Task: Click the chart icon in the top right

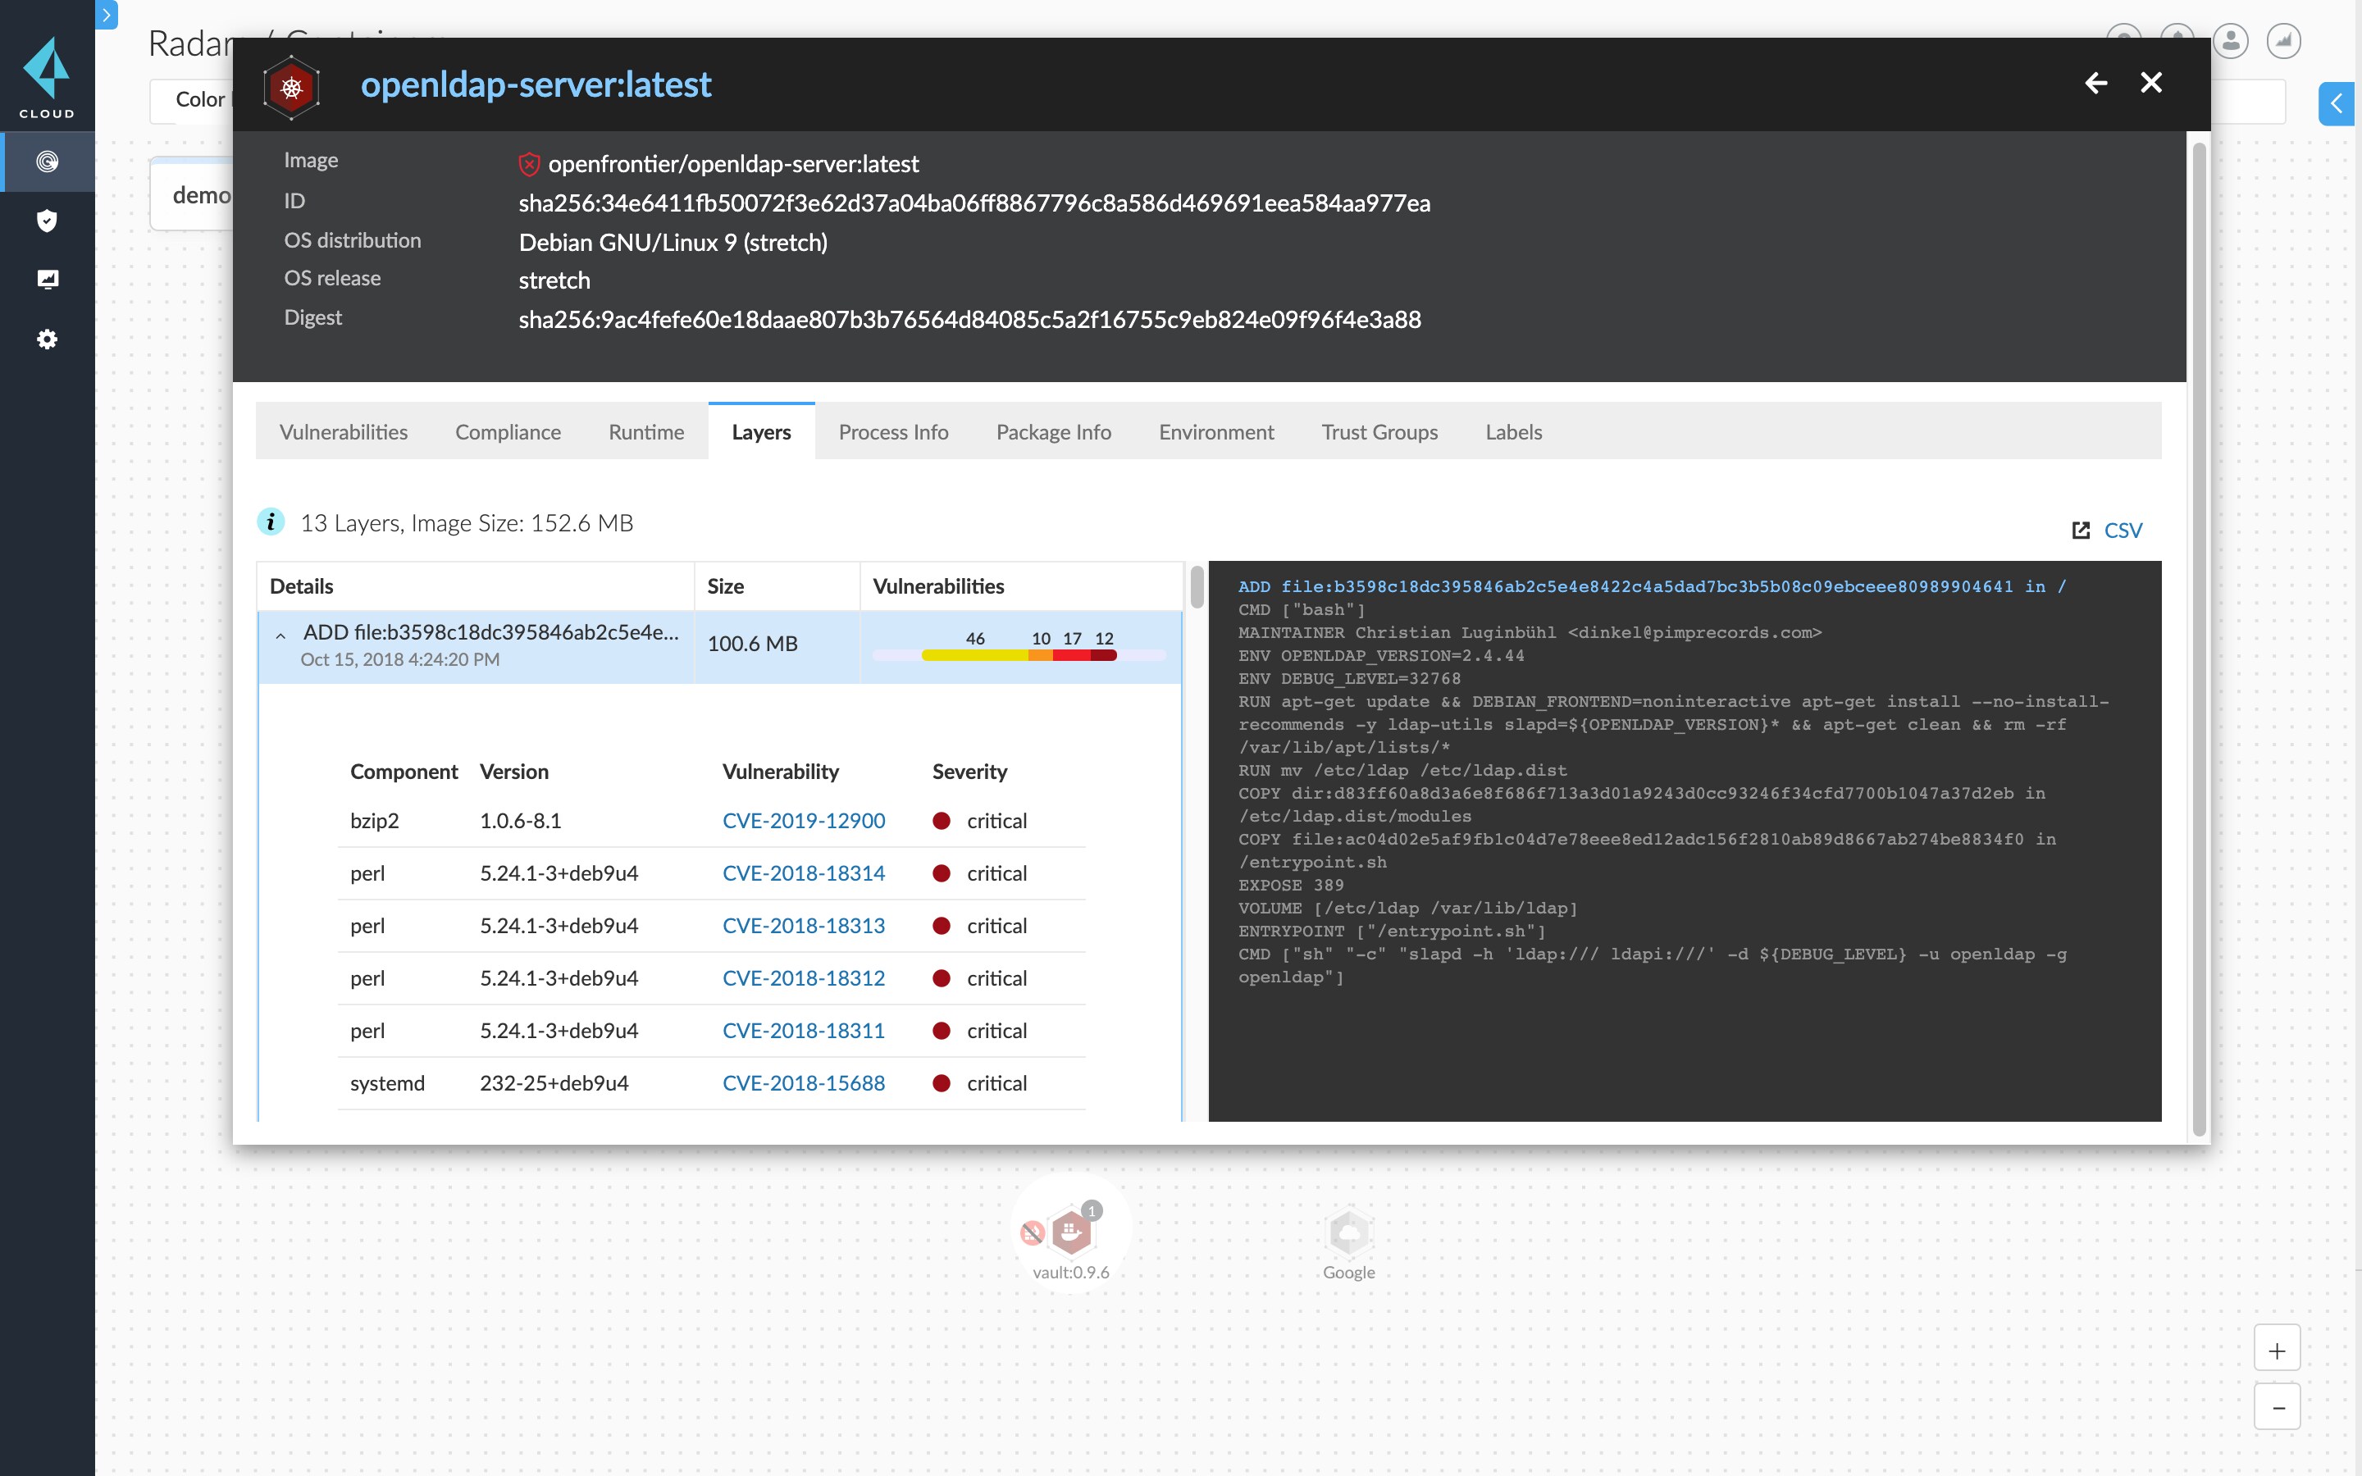Action: pyautogui.click(x=2284, y=41)
